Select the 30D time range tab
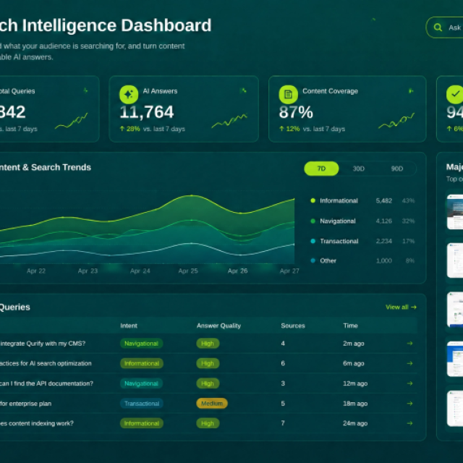 click(359, 169)
